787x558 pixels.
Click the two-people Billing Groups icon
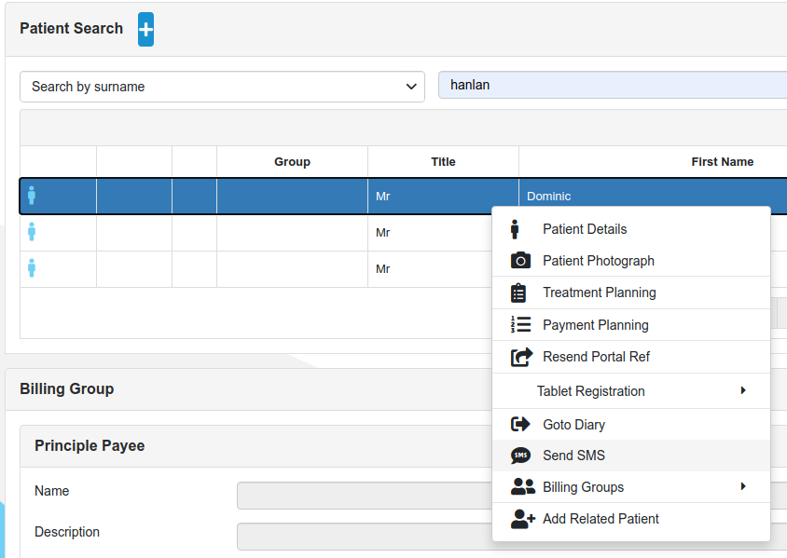[522, 487]
